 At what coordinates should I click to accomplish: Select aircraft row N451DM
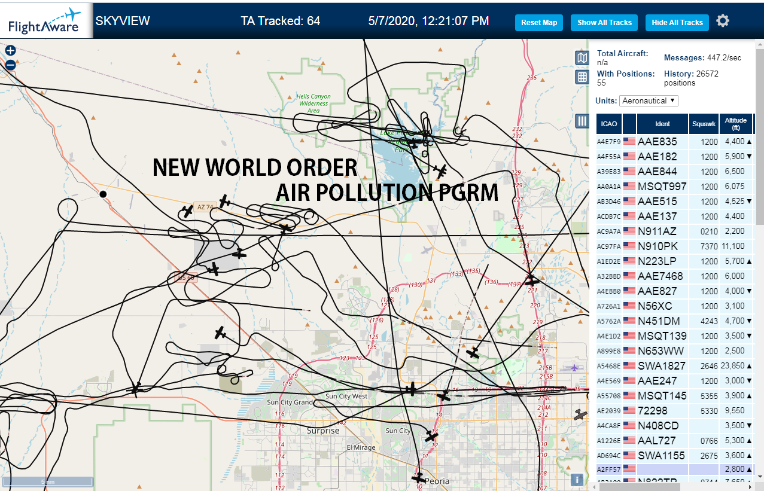[675, 321]
